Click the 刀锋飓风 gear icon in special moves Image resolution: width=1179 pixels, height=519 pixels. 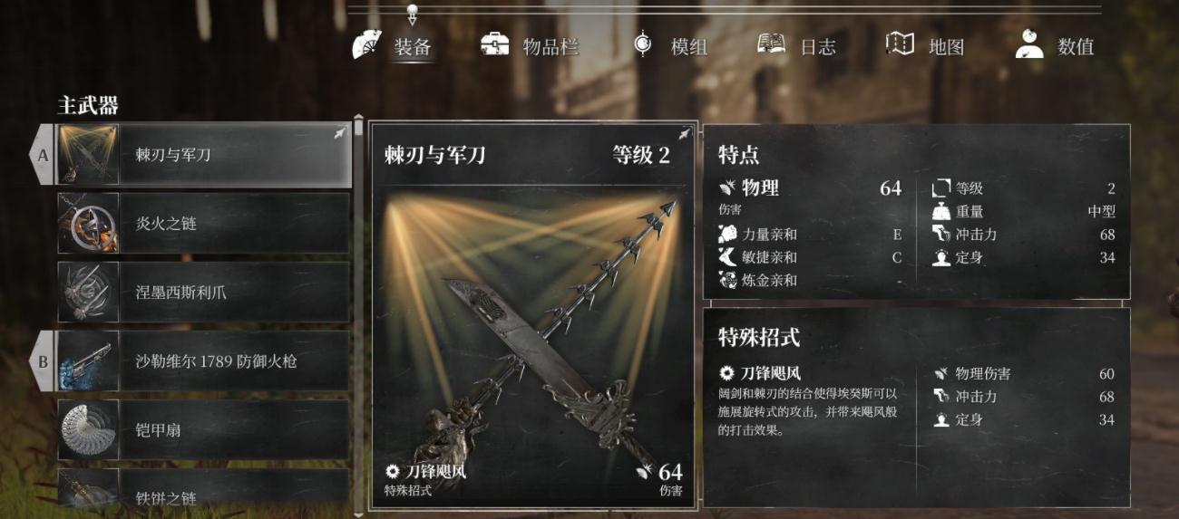coord(726,373)
